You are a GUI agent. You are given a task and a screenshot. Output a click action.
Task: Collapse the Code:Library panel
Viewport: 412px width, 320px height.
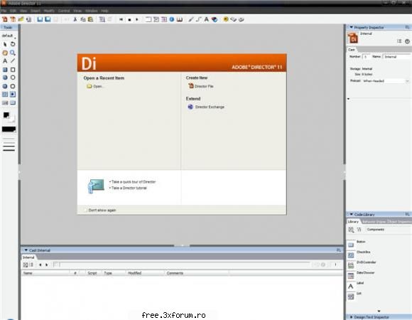click(352, 214)
